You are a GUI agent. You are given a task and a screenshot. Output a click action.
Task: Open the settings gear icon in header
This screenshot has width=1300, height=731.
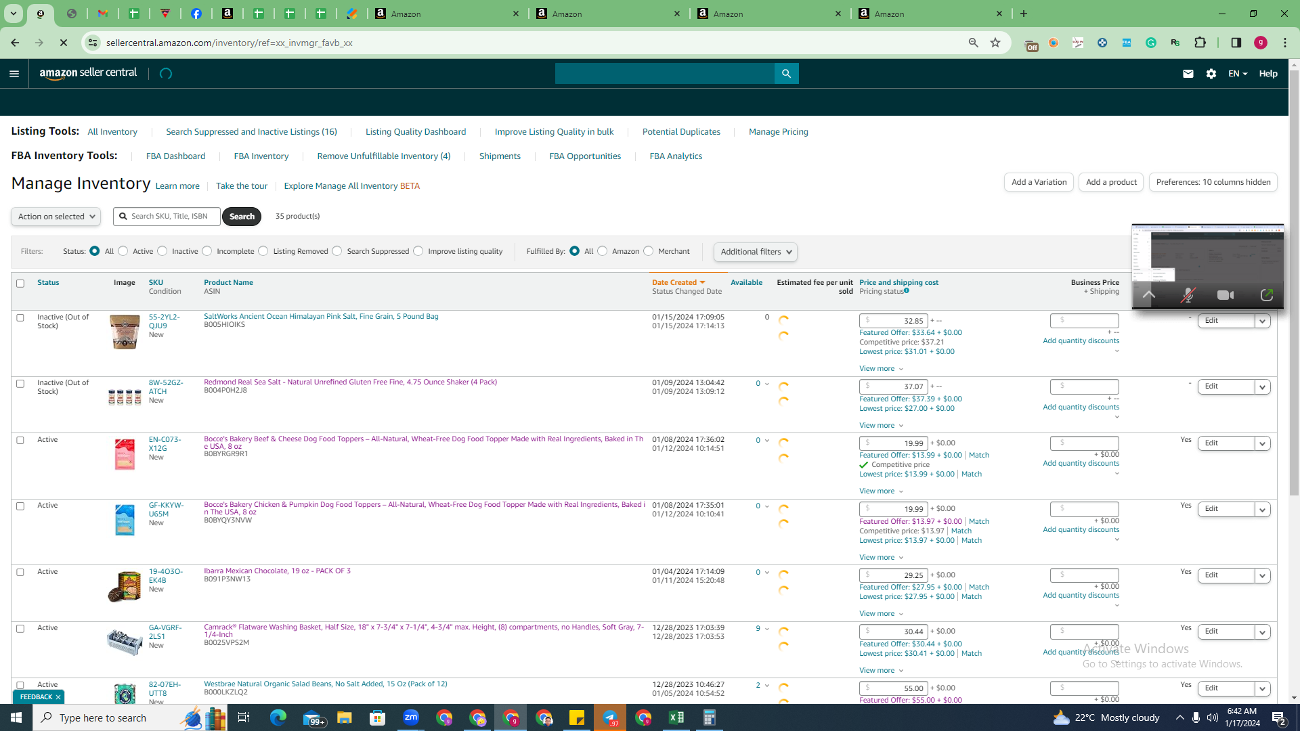click(x=1211, y=74)
